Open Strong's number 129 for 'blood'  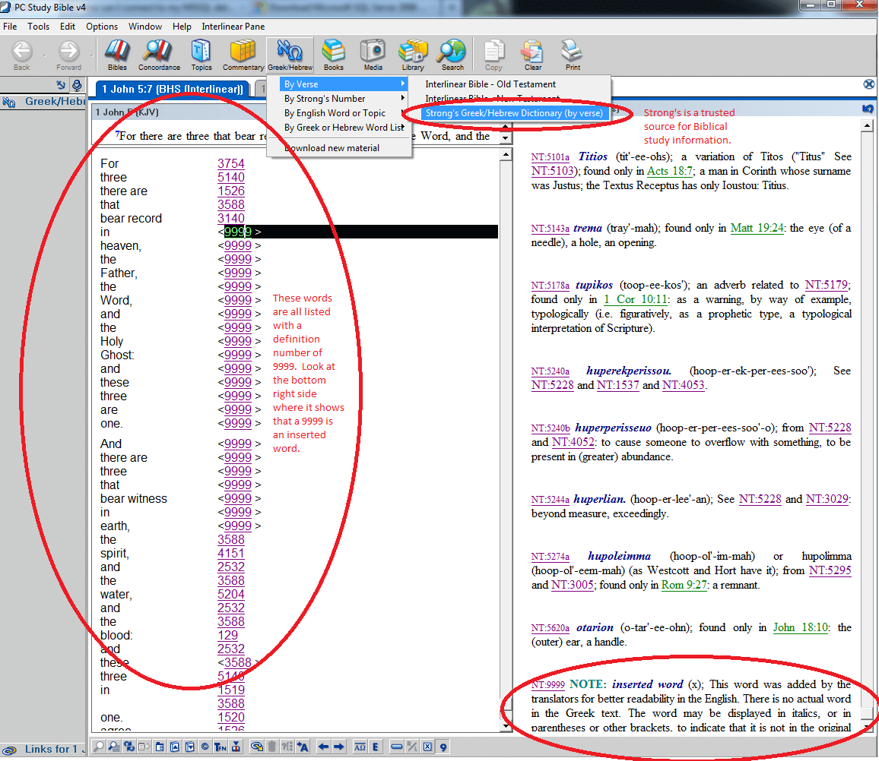(x=227, y=636)
